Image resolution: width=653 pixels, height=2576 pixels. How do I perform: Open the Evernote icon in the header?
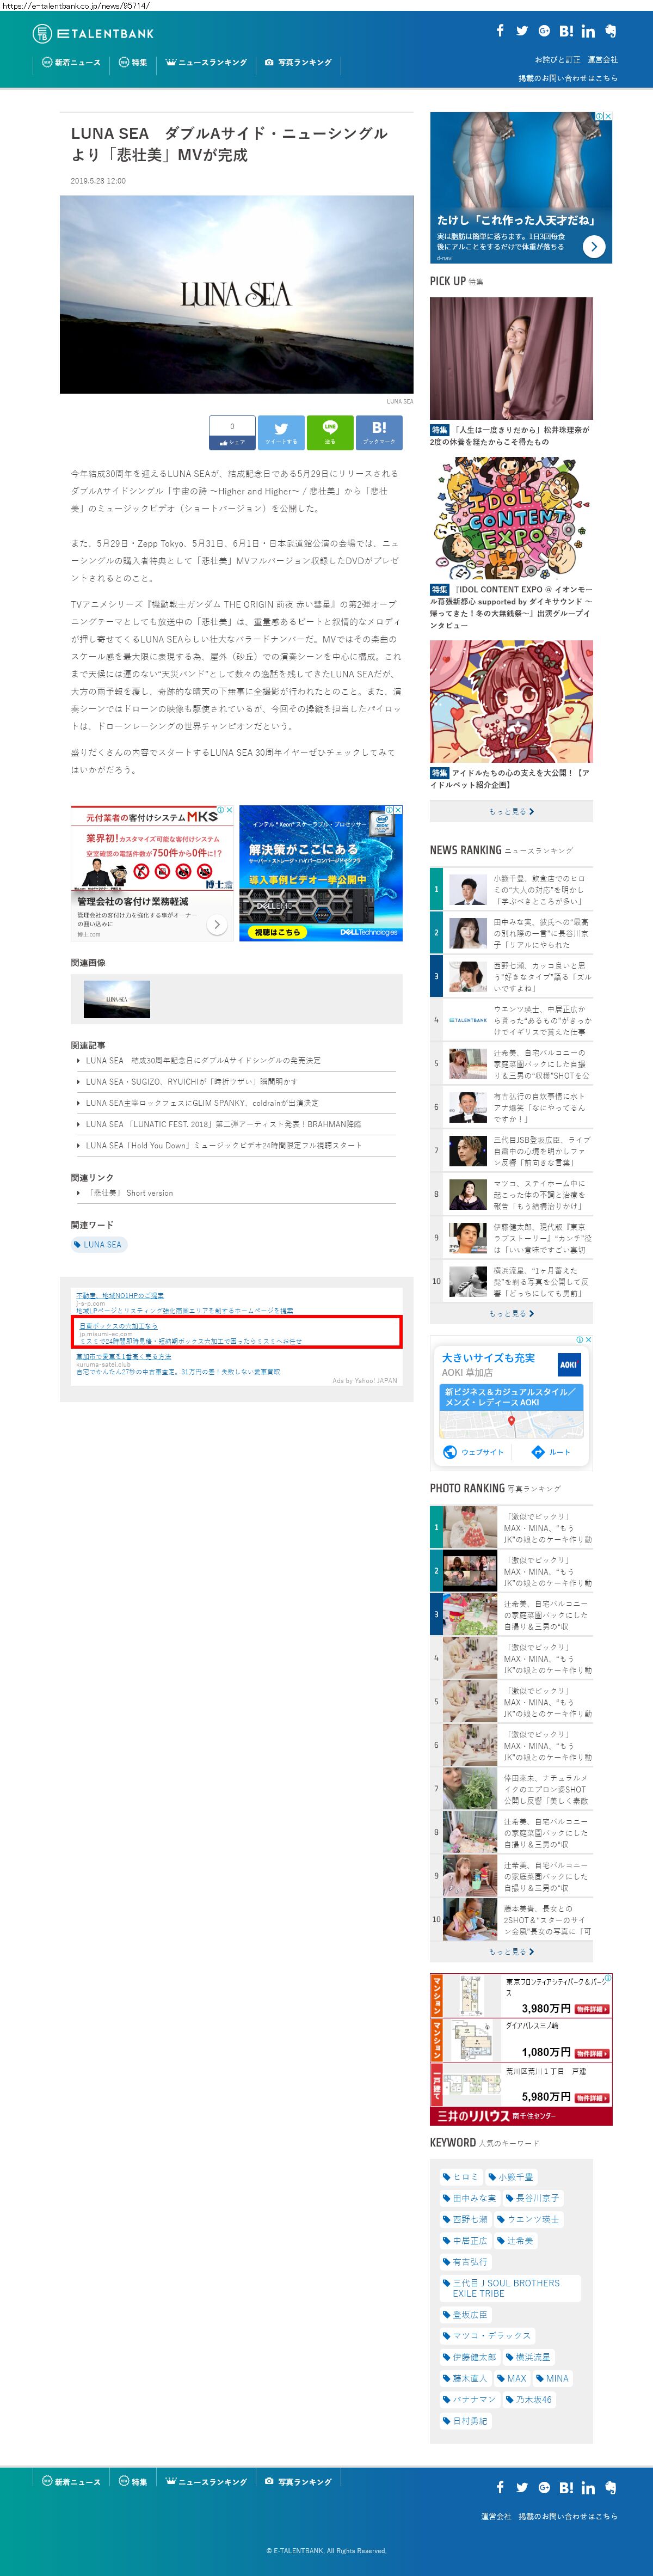pos(610,31)
